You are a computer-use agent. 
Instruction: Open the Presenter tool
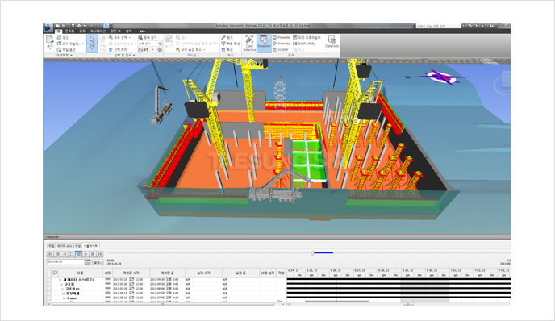[282, 37]
